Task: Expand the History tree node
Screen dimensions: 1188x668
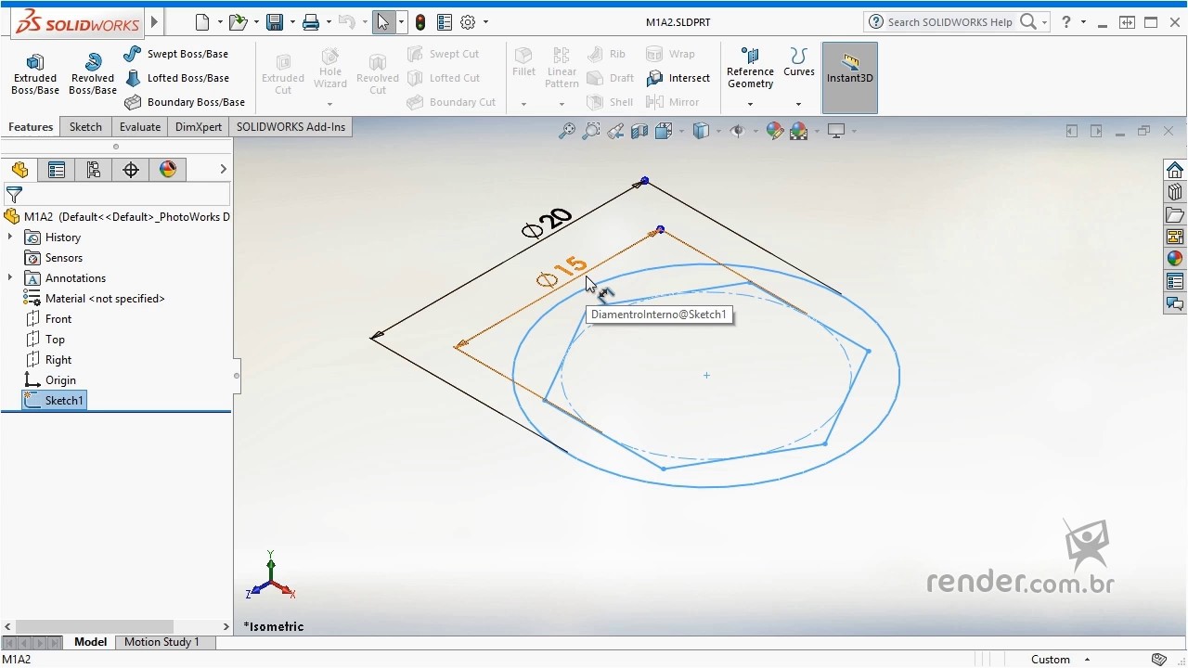Action: tap(10, 238)
